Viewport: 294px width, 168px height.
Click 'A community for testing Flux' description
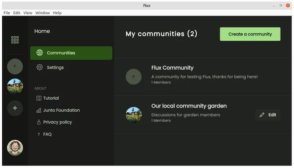205,76
